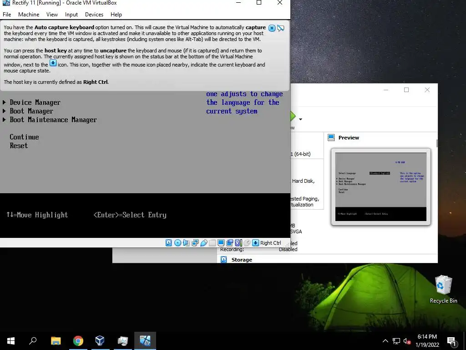Open the Machine menu

click(29, 14)
